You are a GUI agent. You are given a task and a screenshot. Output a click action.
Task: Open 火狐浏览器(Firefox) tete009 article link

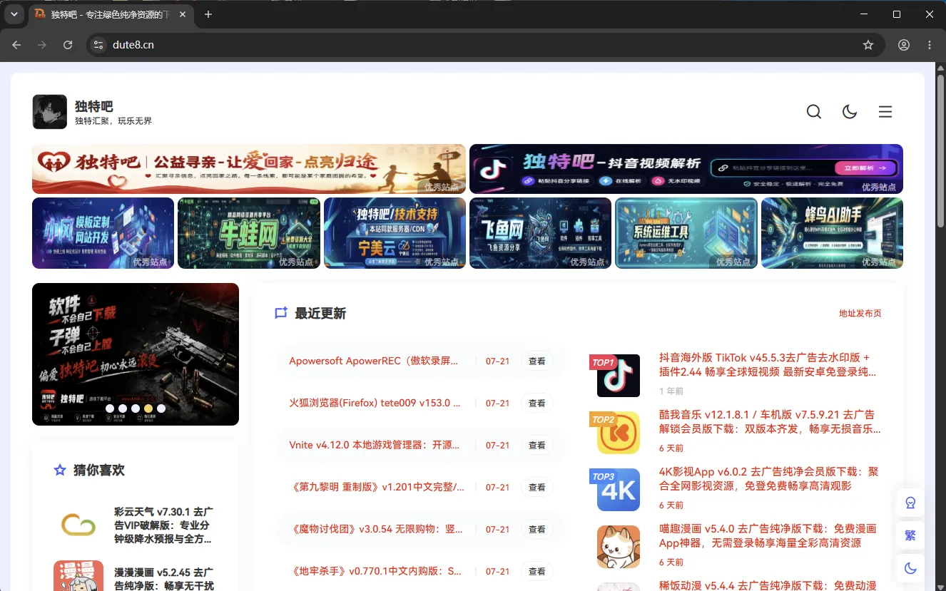375,404
